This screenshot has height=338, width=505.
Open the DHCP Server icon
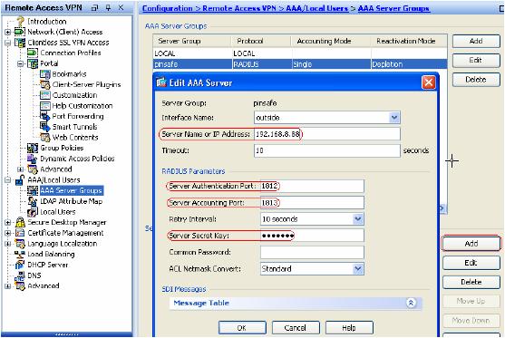coord(20,265)
